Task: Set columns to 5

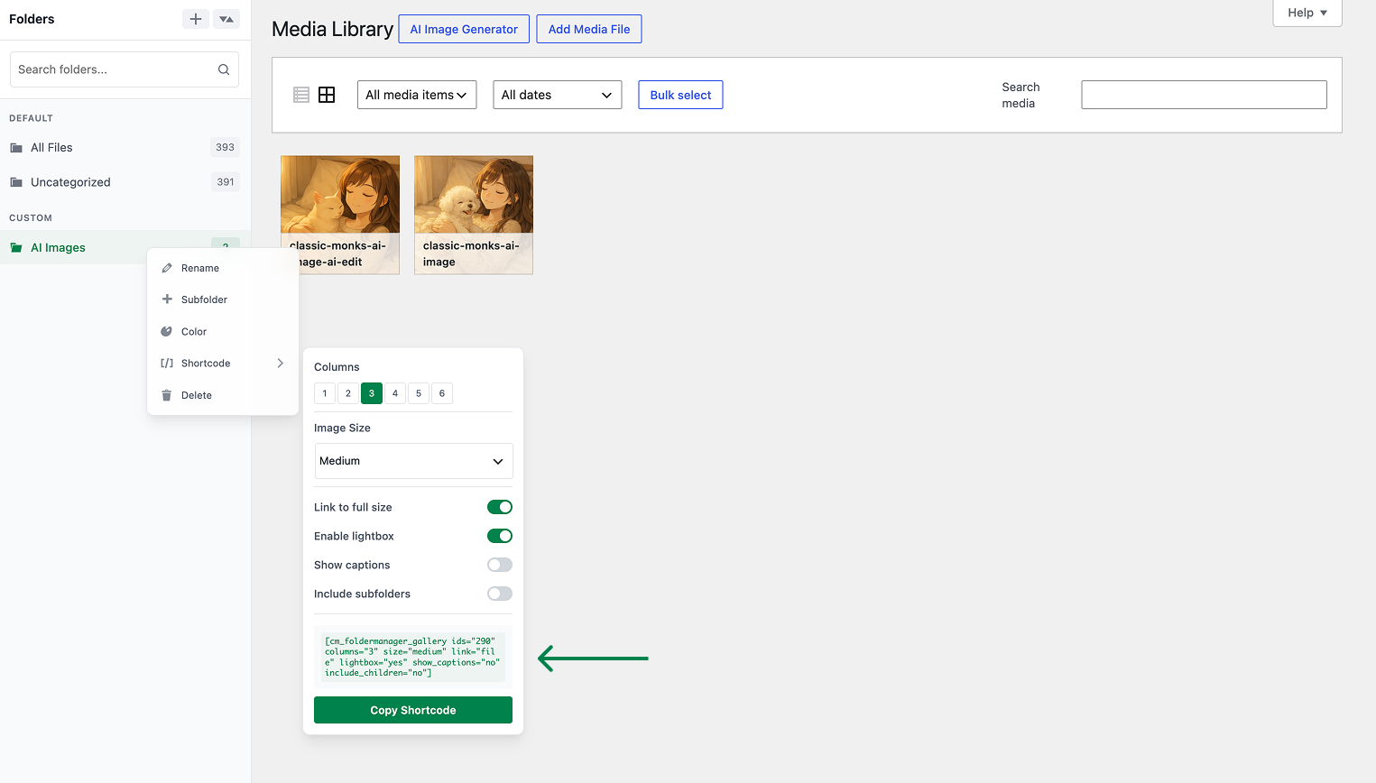Action: [x=419, y=393]
